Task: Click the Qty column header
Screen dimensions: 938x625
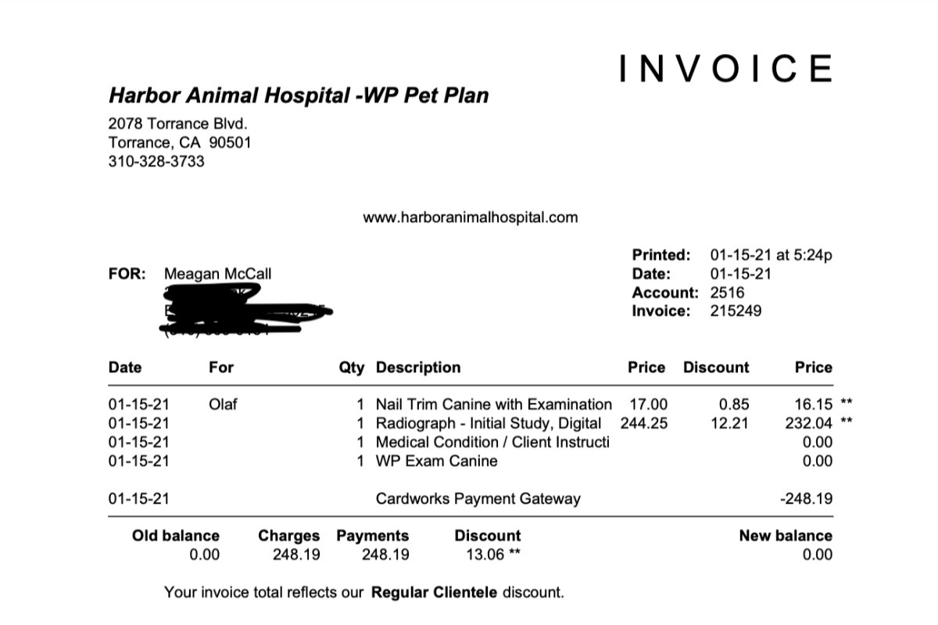Action: (x=351, y=368)
